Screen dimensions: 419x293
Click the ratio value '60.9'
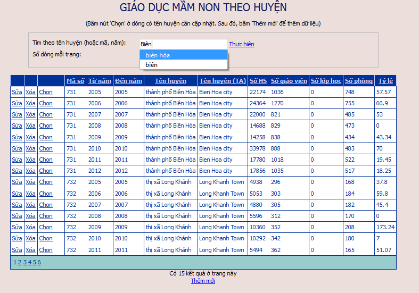coord(382,103)
